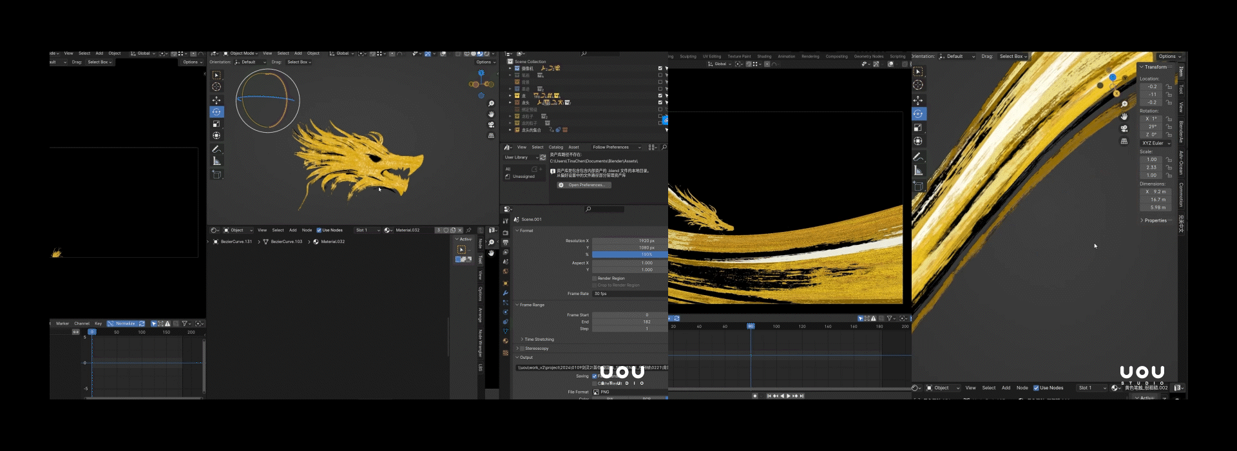Open the Node menu in left node editor
Viewport: 1237px width, 451px height.
[307, 230]
